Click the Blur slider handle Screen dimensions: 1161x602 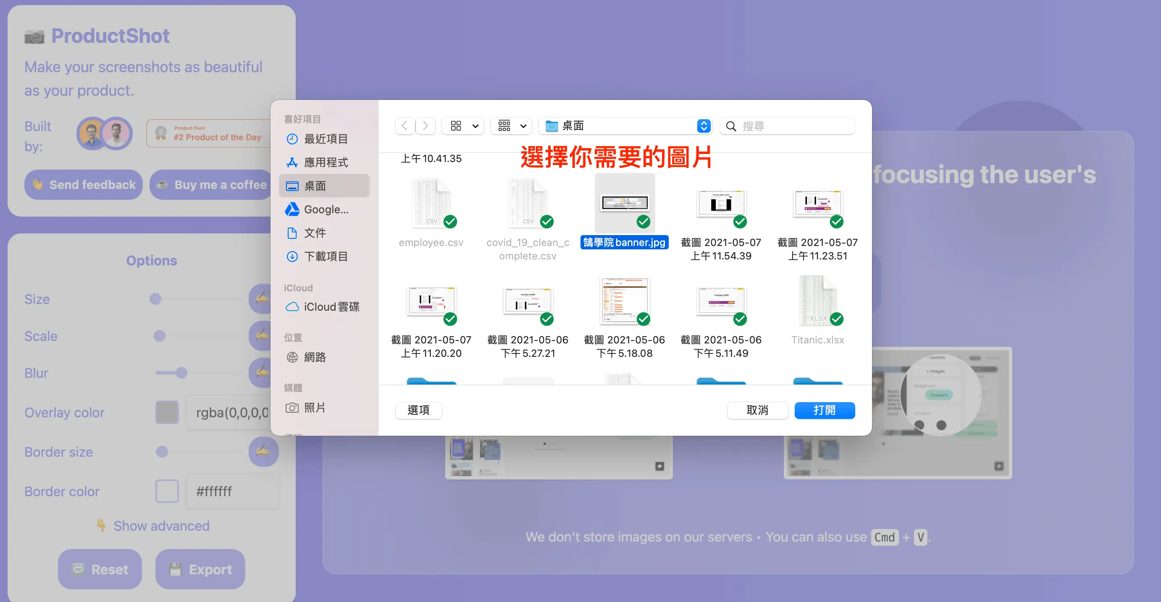[x=181, y=373]
